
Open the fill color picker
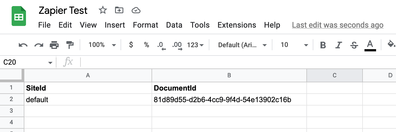click(391, 44)
